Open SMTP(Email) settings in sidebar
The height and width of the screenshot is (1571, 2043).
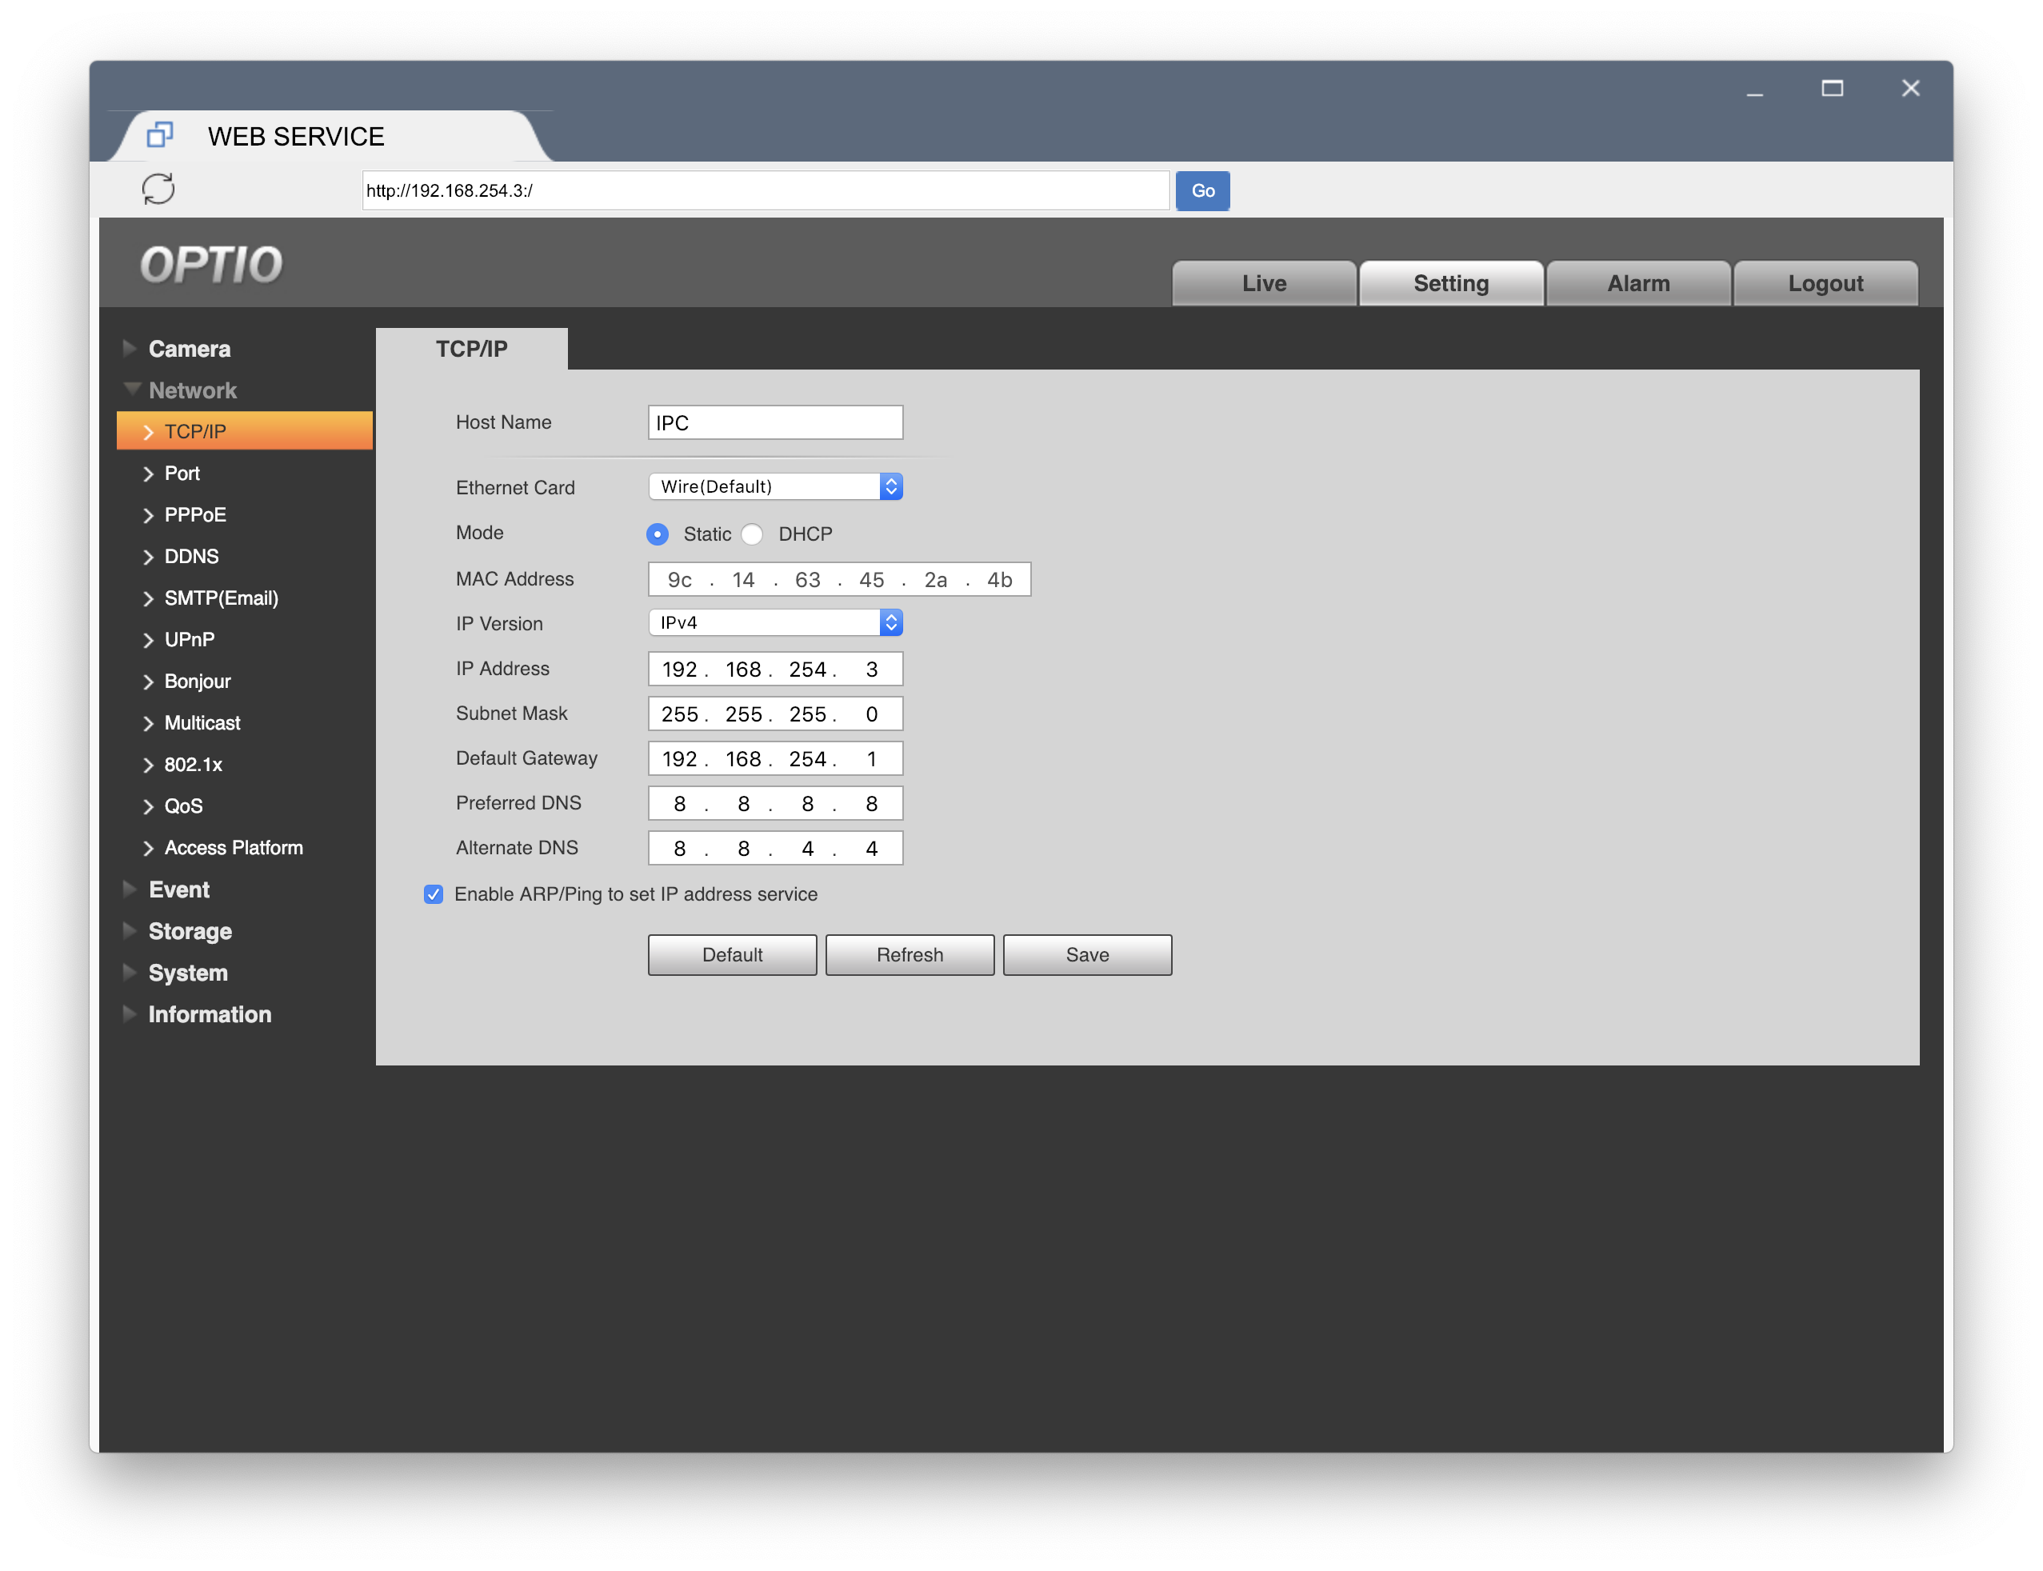[221, 598]
